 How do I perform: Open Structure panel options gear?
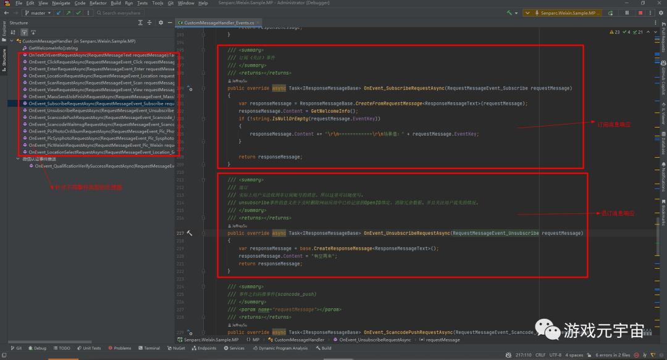click(x=161, y=22)
